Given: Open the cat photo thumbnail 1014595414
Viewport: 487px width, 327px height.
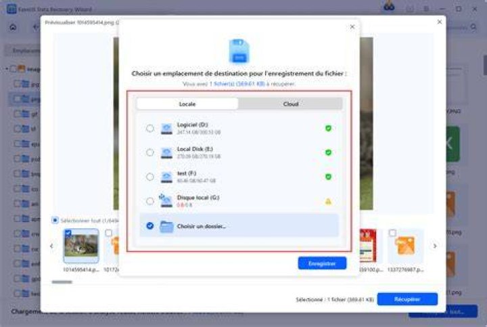Looking at the screenshot, I should click(x=81, y=246).
